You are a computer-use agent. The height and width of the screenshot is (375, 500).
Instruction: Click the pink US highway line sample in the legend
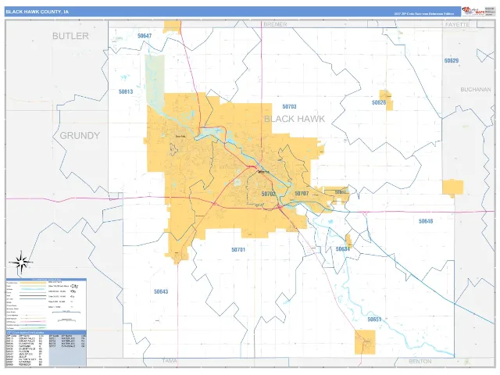33,322
